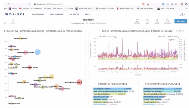The image size is (189, 108).
Task: Filter by Bremerhaven, Germany bar row
Action: click(x=163, y=94)
